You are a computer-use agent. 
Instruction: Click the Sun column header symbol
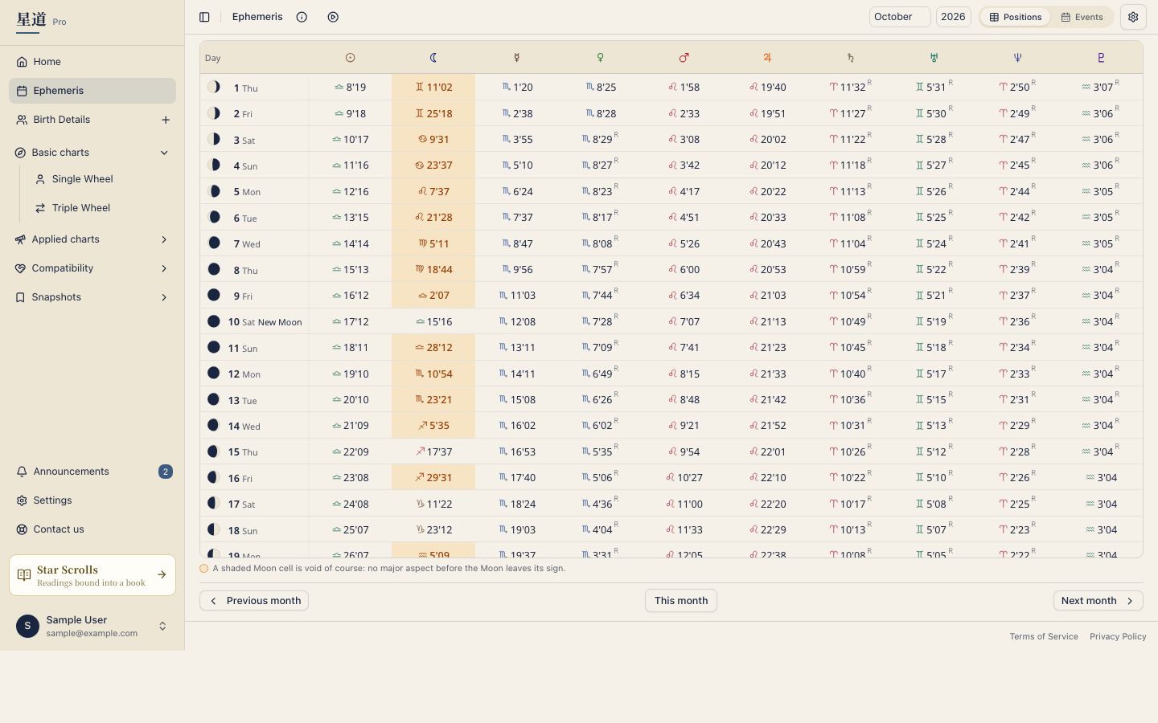(x=350, y=58)
